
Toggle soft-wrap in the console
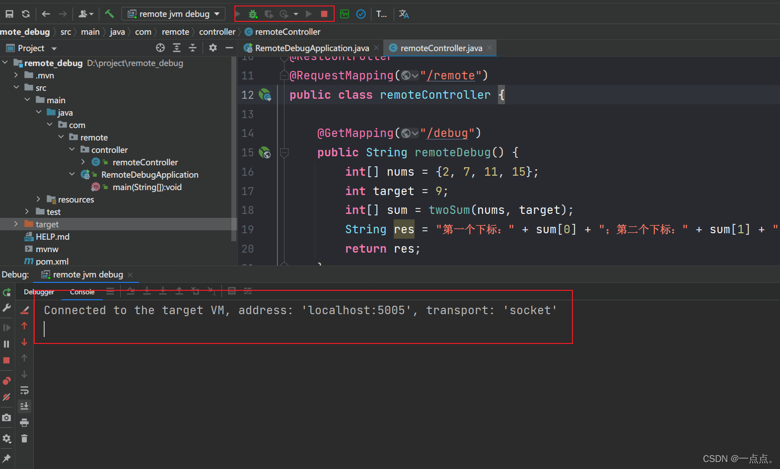[24, 391]
